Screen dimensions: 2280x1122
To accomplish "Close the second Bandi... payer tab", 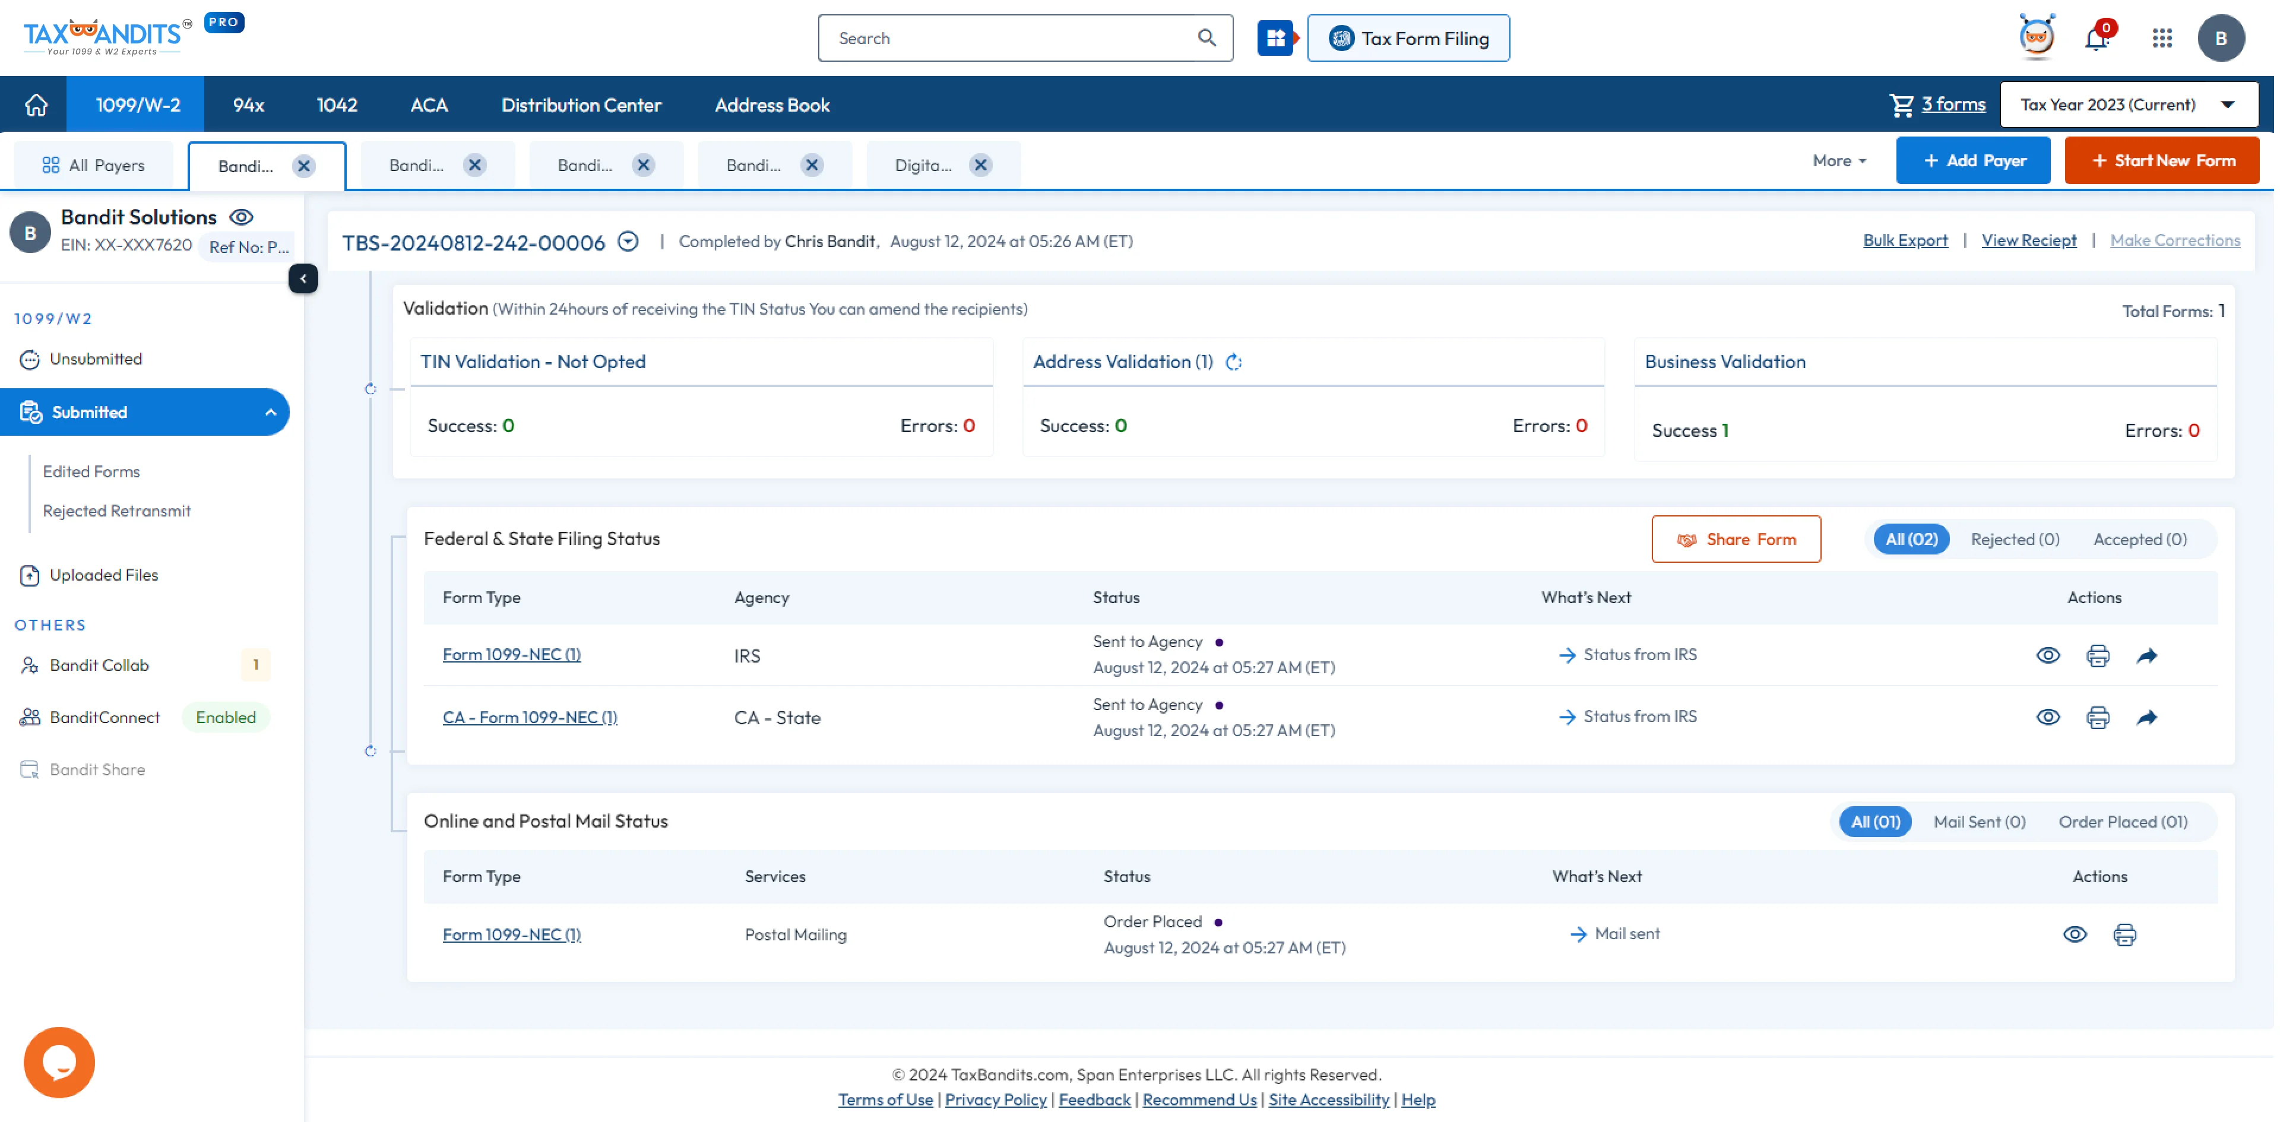I will pyautogui.click(x=475, y=166).
